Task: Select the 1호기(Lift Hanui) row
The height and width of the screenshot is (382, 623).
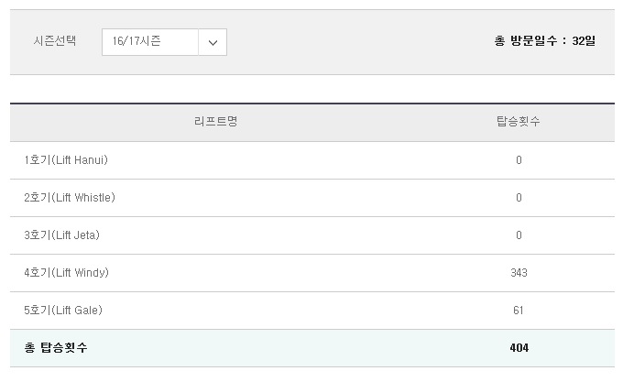Action: (312, 160)
